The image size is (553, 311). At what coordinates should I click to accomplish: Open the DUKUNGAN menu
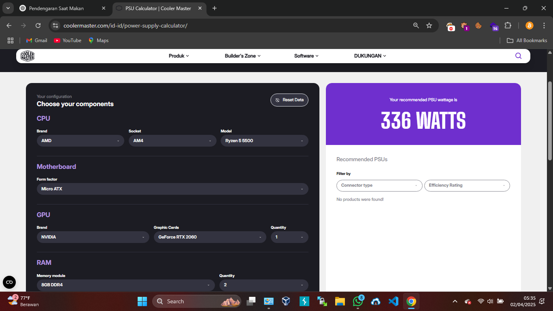tap(370, 56)
